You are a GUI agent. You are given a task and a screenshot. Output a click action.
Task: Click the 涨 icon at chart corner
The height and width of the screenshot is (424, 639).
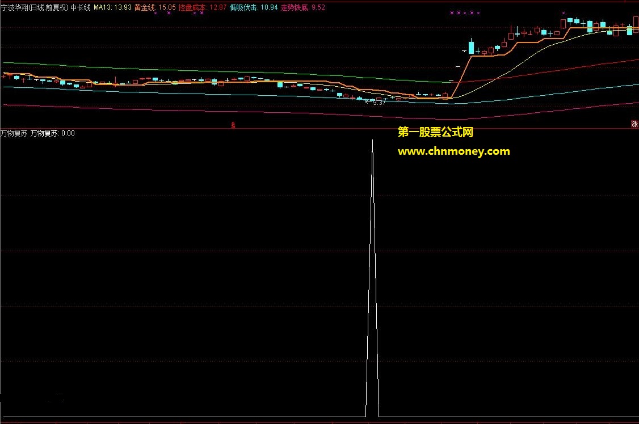click(x=634, y=124)
